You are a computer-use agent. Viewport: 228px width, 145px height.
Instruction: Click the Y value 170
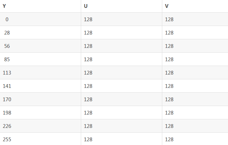[x=7, y=100]
